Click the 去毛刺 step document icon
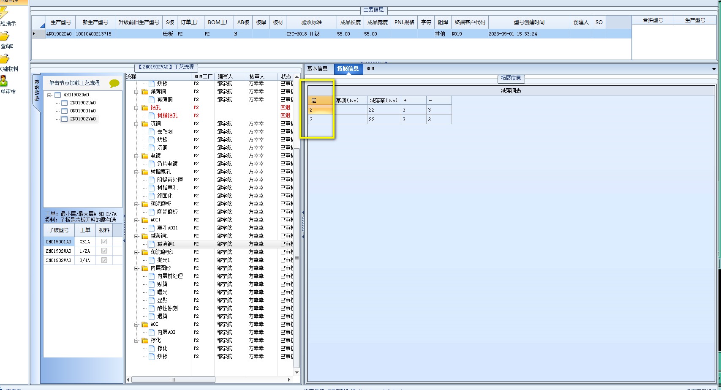721x390 pixels. [x=152, y=131]
